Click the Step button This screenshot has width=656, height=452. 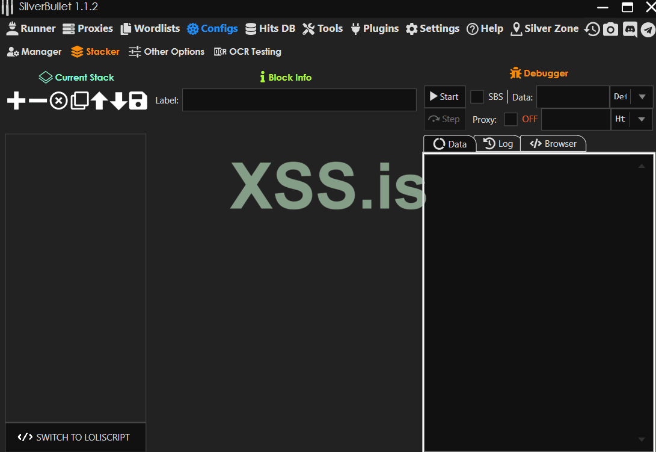point(445,119)
